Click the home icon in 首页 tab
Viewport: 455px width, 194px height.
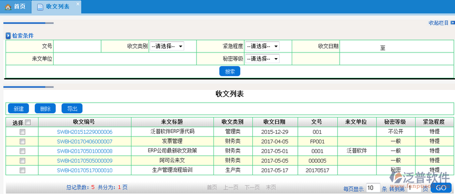(x=8, y=7)
